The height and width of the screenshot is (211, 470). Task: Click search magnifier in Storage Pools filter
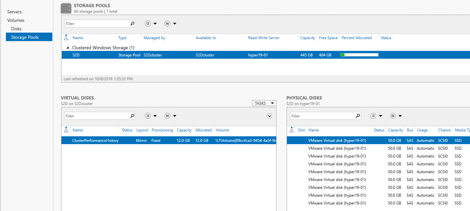coord(132,23)
